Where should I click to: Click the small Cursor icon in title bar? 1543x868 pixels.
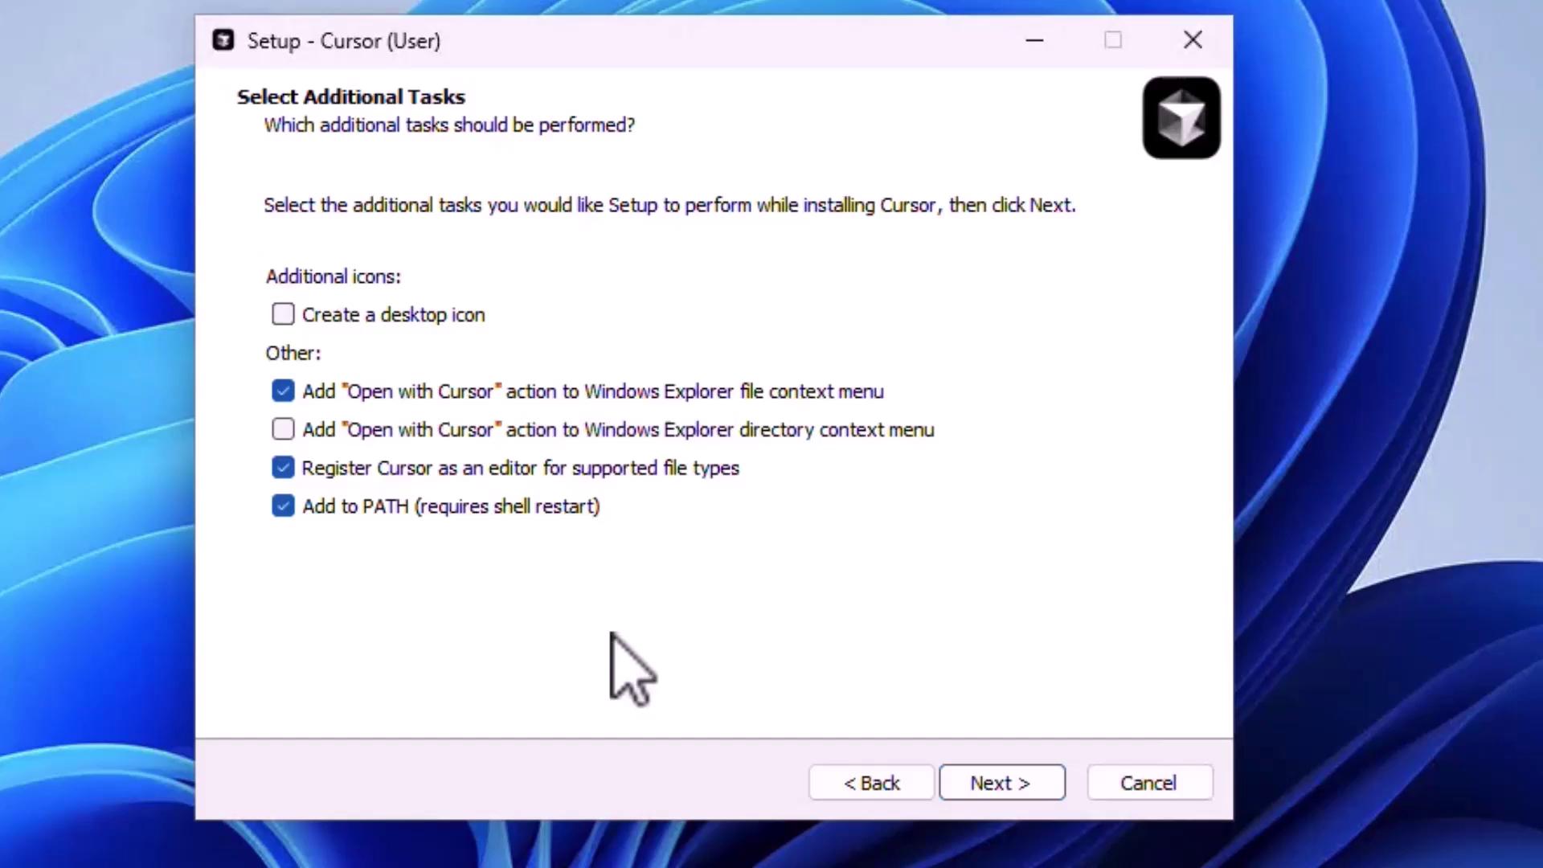click(x=223, y=40)
